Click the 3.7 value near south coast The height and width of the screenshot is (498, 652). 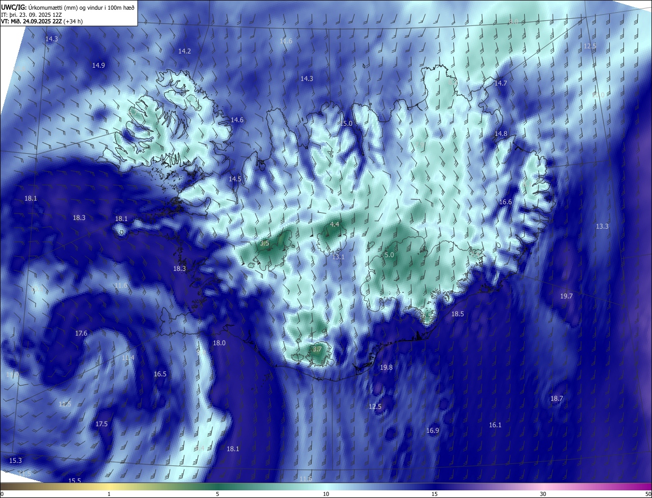tap(317, 349)
